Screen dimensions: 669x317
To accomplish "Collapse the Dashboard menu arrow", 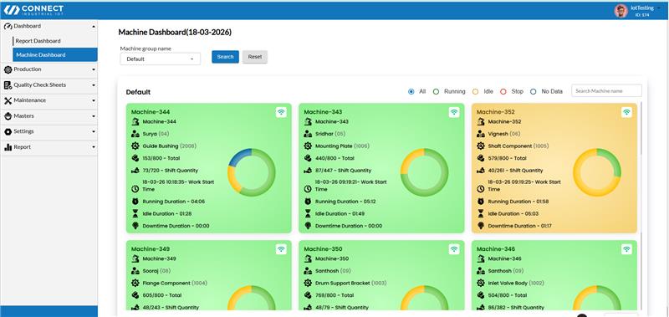I will (x=94, y=27).
